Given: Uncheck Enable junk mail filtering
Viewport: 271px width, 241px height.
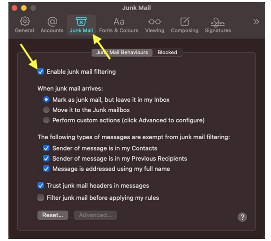Looking at the screenshot, I should coord(41,72).
